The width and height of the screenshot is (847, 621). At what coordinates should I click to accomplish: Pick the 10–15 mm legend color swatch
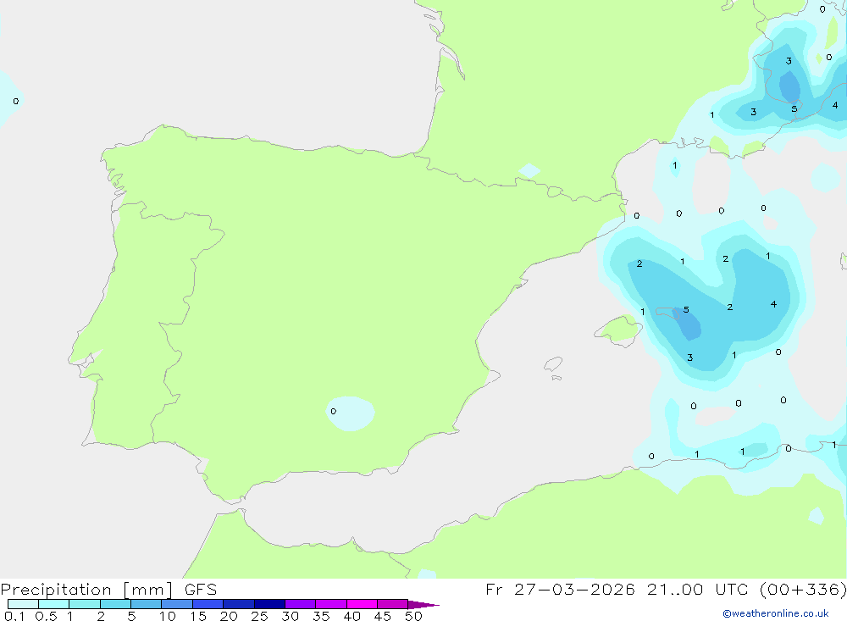click(x=177, y=604)
